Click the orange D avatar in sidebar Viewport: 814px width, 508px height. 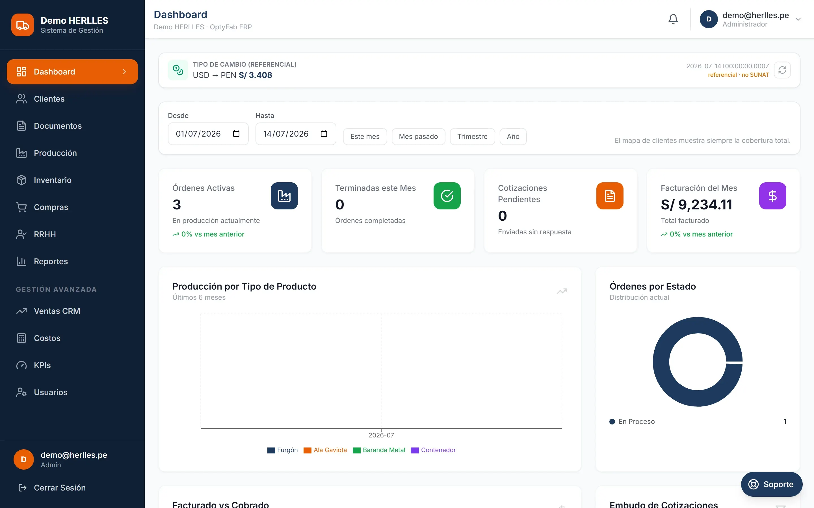23,459
